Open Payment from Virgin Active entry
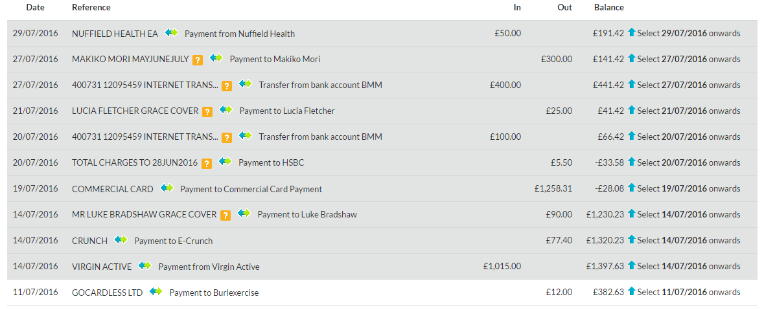 (x=209, y=267)
